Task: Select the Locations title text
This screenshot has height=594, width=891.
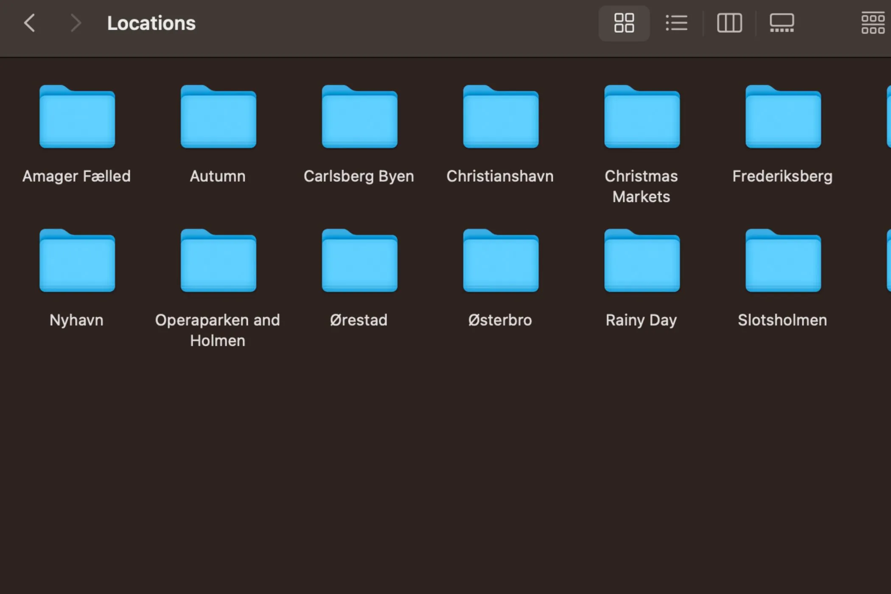Action: 151,23
